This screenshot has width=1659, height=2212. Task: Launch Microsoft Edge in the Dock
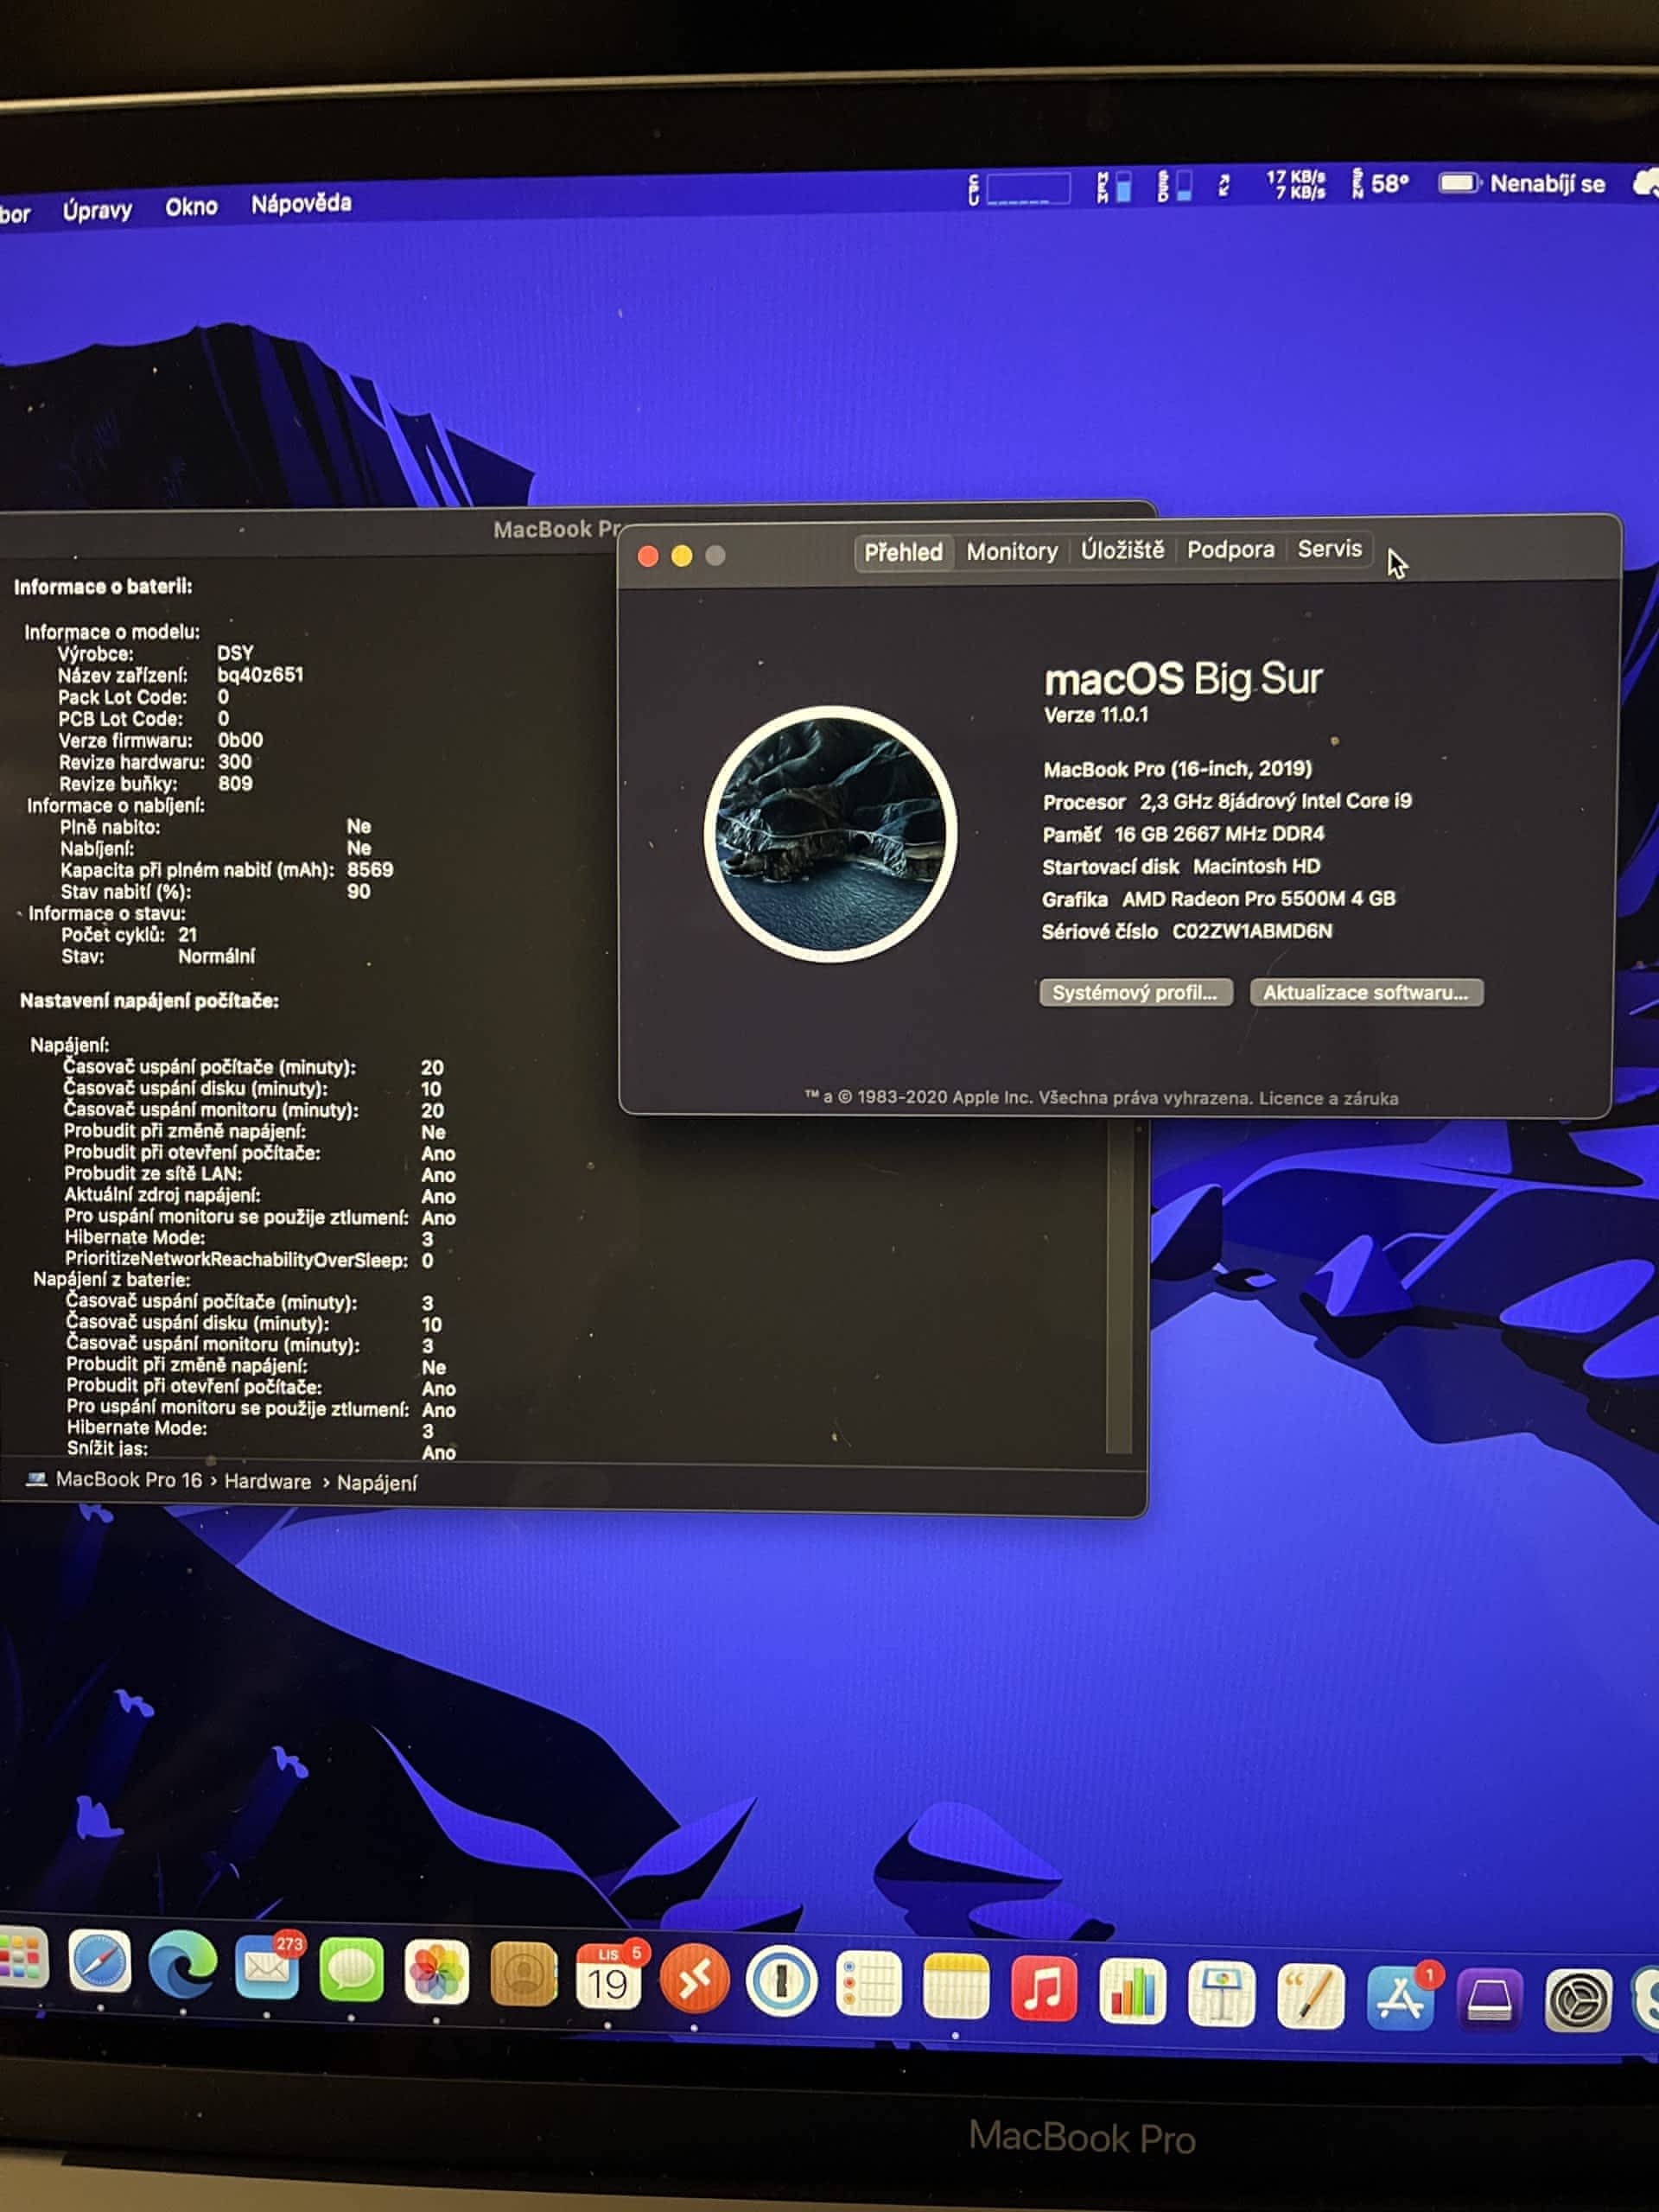[x=182, y=1964]
